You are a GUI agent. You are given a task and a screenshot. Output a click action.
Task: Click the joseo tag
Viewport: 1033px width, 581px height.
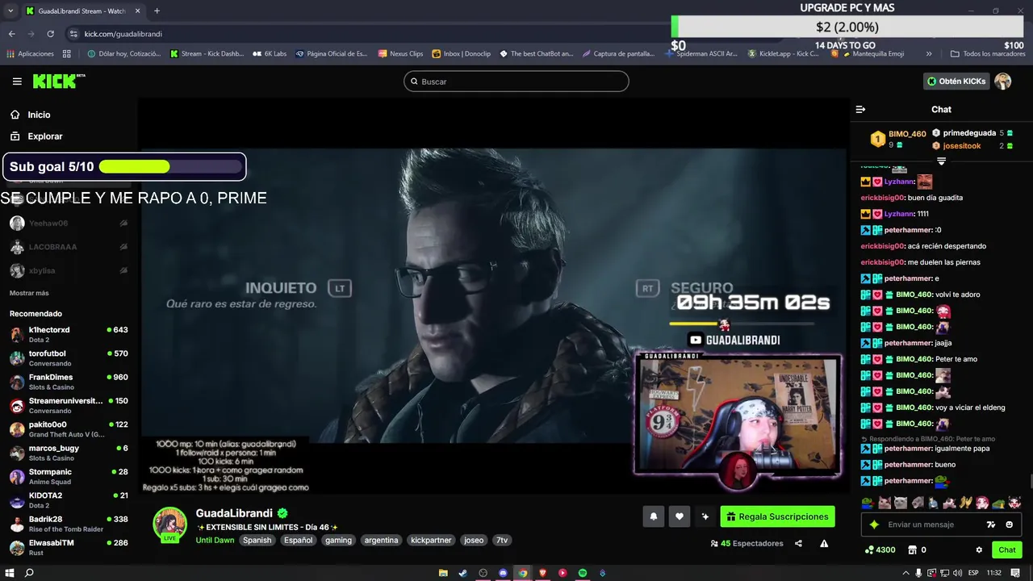[x=474, y=540]
